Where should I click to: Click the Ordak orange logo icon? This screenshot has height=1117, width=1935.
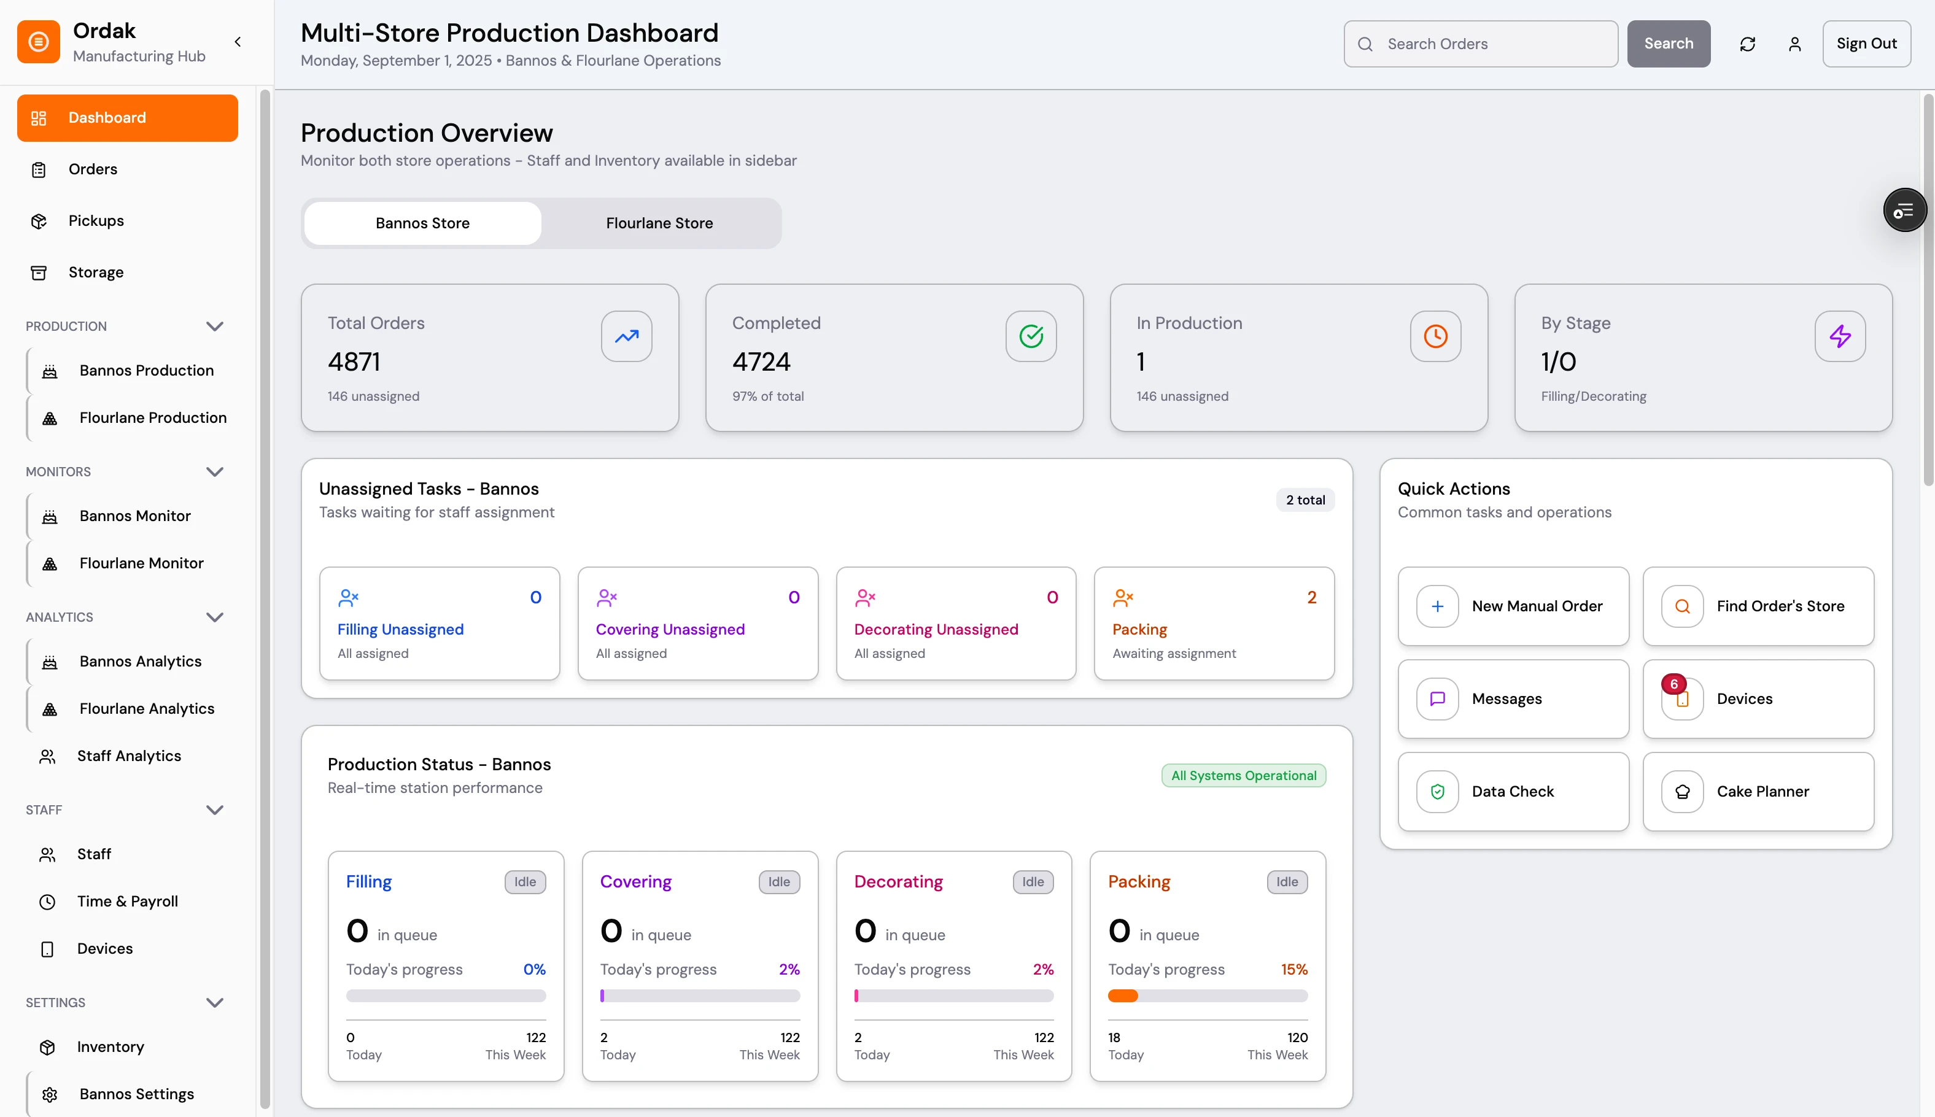[x=38, y=42]
